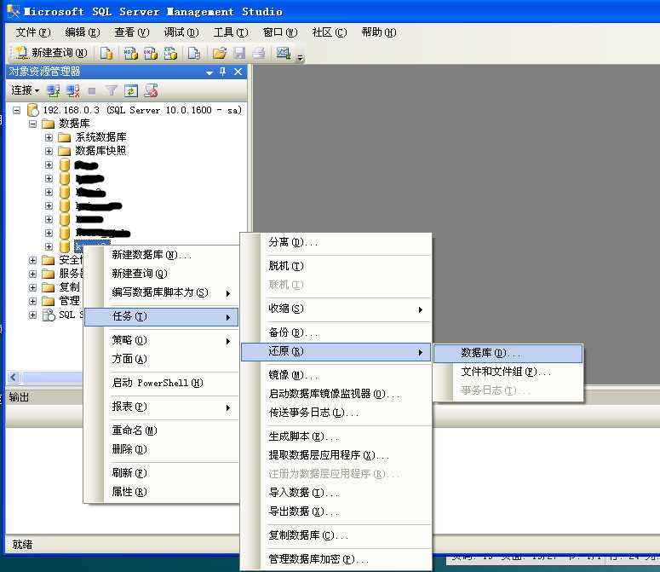Click the connect Object Explorer icon
The image size is (660, 572).
53,90
